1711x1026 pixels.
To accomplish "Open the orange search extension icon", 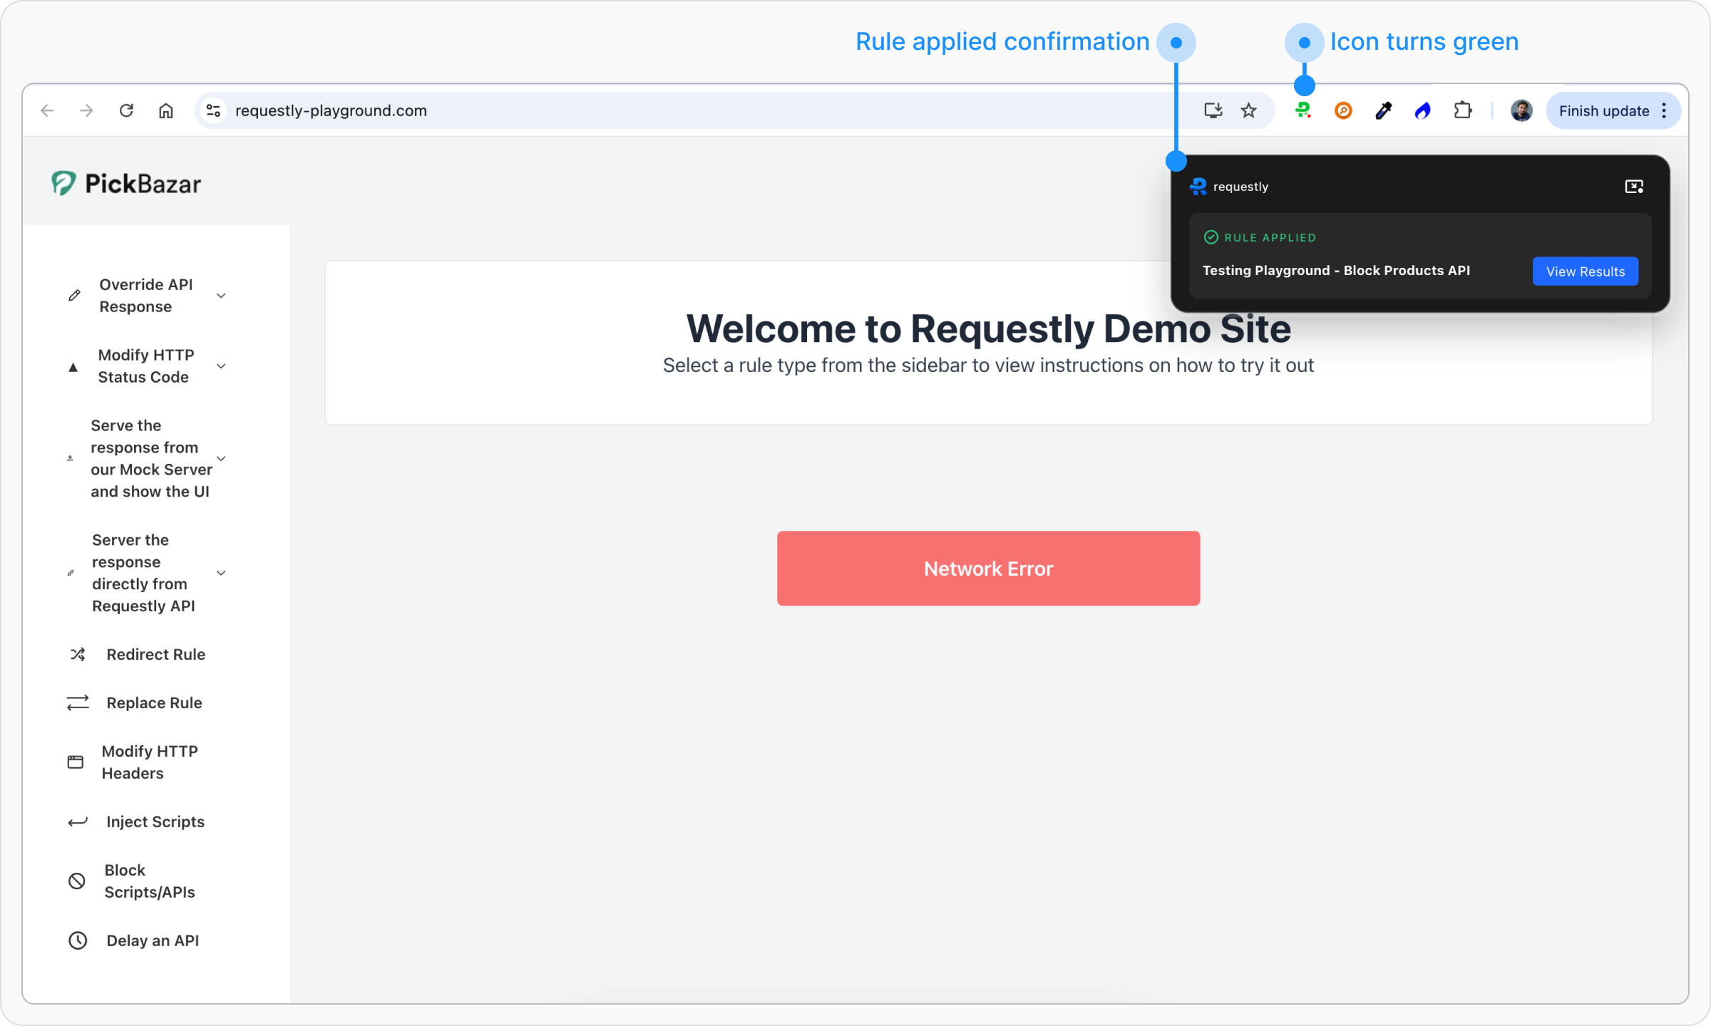I will click(x=1343, y=110).
